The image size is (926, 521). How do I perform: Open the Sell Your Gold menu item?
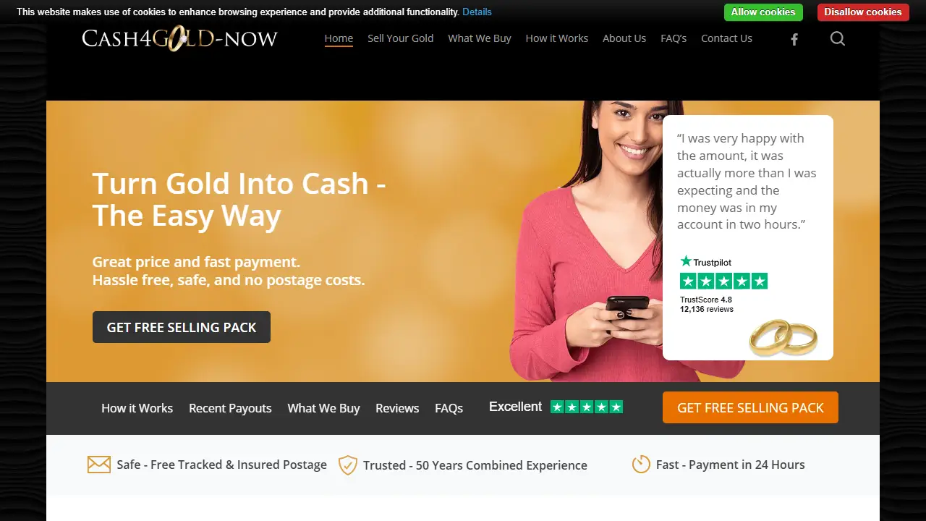401,38
